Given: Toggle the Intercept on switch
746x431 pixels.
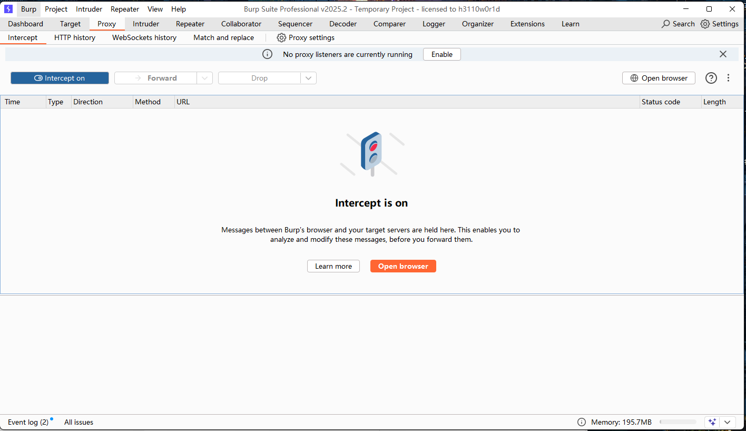Looking at the screenshot, I should (x=60, y=78).
